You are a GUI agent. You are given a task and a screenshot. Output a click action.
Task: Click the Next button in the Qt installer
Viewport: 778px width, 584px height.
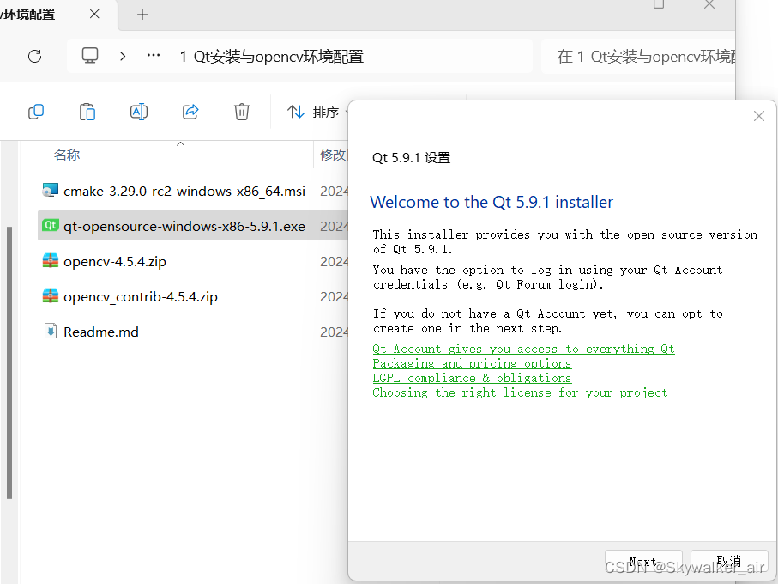point(643,561)
